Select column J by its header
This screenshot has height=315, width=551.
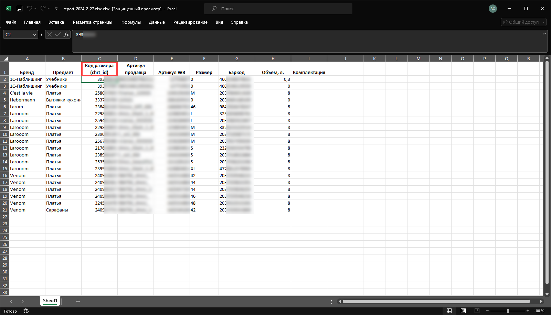(x=345, y=58)
